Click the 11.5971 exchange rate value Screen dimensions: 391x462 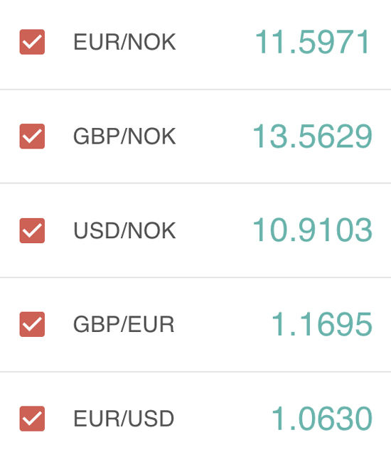pos(312,42)
